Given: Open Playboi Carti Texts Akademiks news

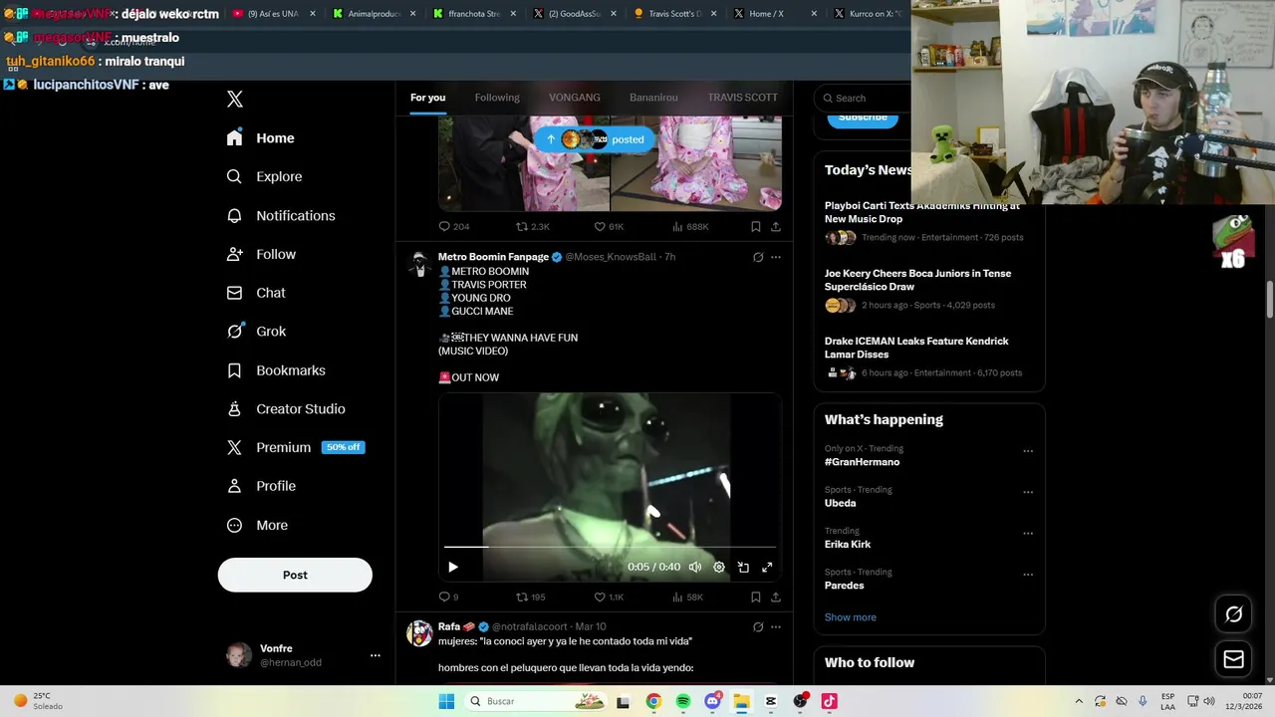Looking at the screenshot, I should (929, 221).
